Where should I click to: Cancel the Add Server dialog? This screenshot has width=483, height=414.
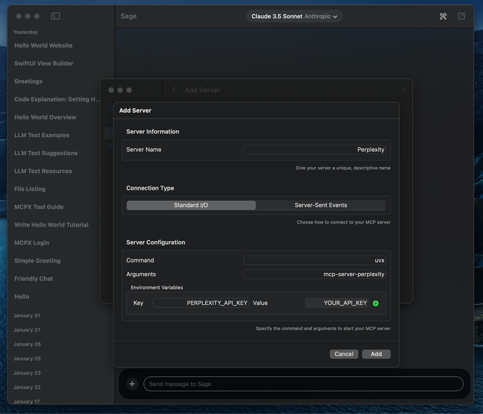344,354
